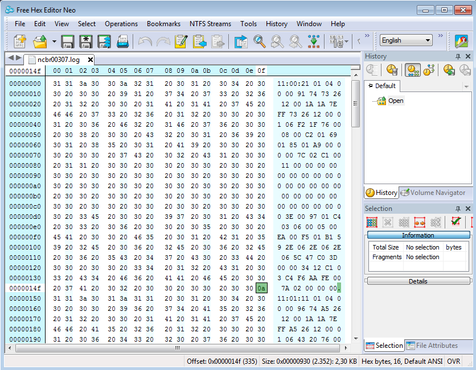The height and width of the screenshot is (370, 476).
Task: Click the Select All grid icon
Action: click(372, 222)
